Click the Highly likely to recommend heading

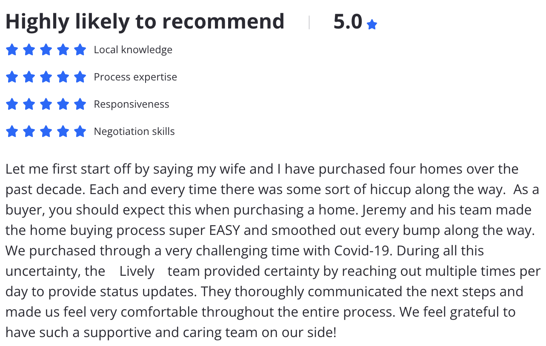tap(145, 22)
